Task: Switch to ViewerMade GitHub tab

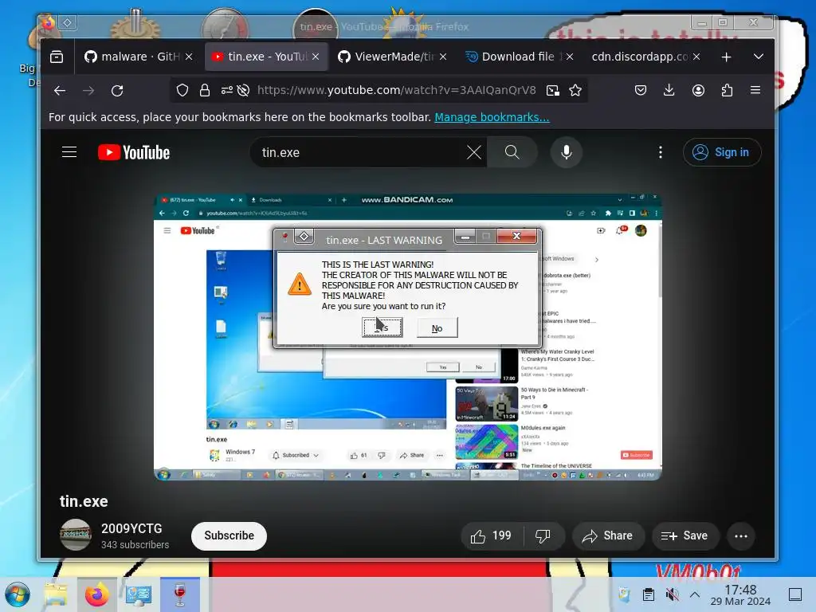Action: 393,57
